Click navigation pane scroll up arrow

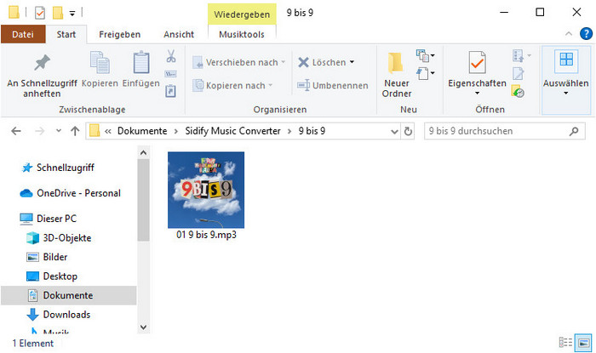143,152
